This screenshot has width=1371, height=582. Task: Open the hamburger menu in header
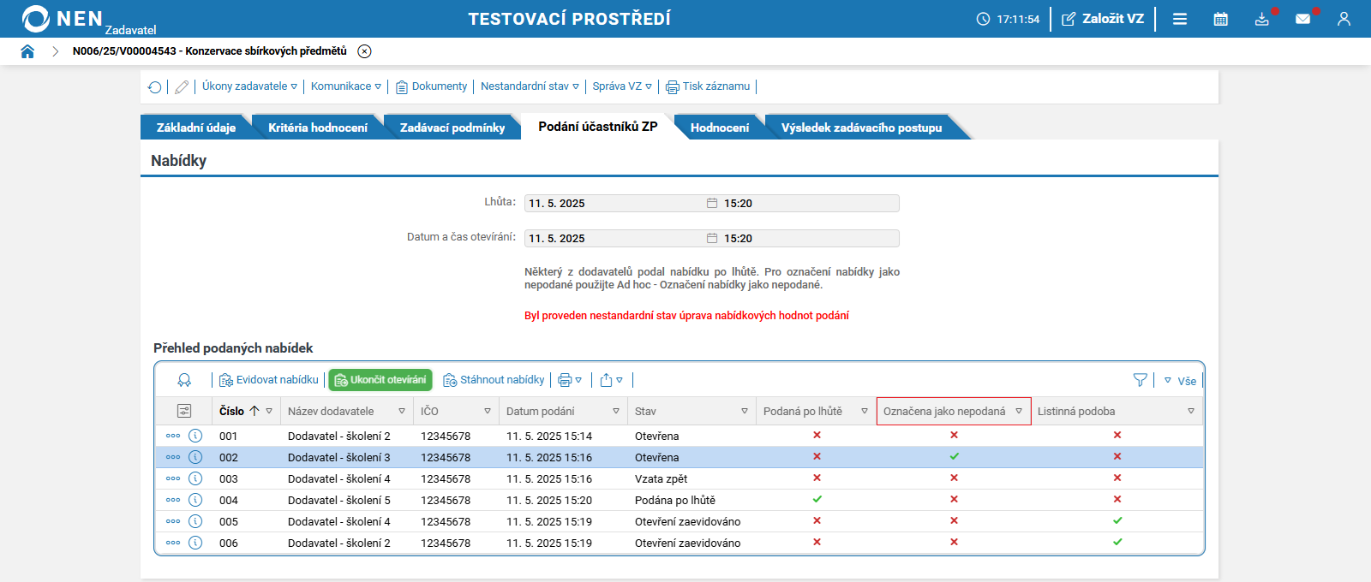tap(1180, 19)
